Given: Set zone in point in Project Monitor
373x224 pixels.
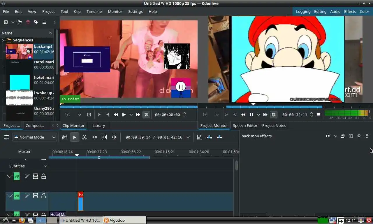Looking at the screenshot, I should [227, 115].
